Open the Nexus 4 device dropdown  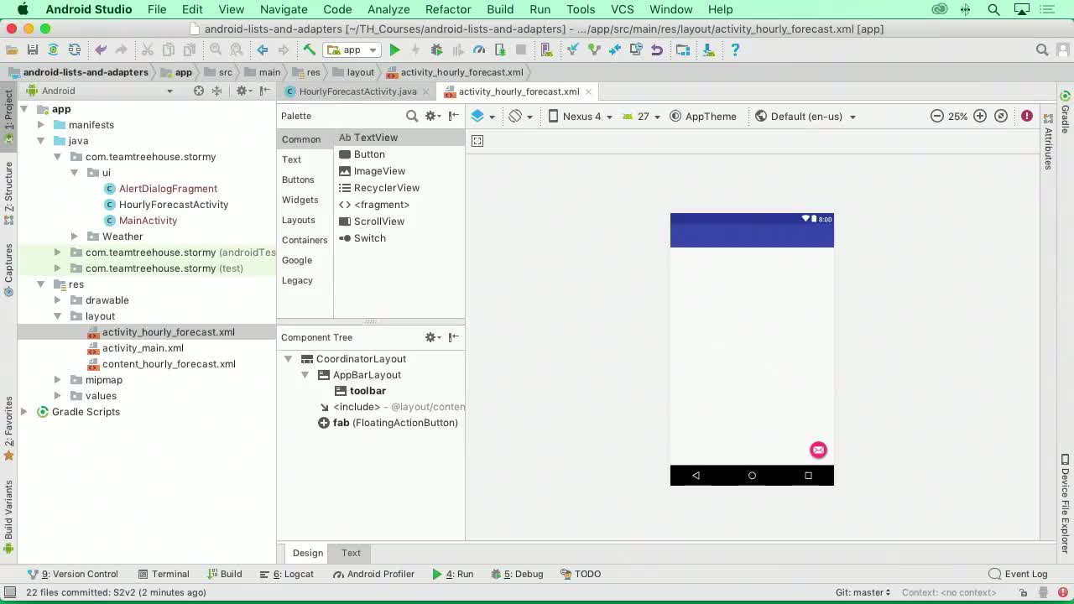581,117
